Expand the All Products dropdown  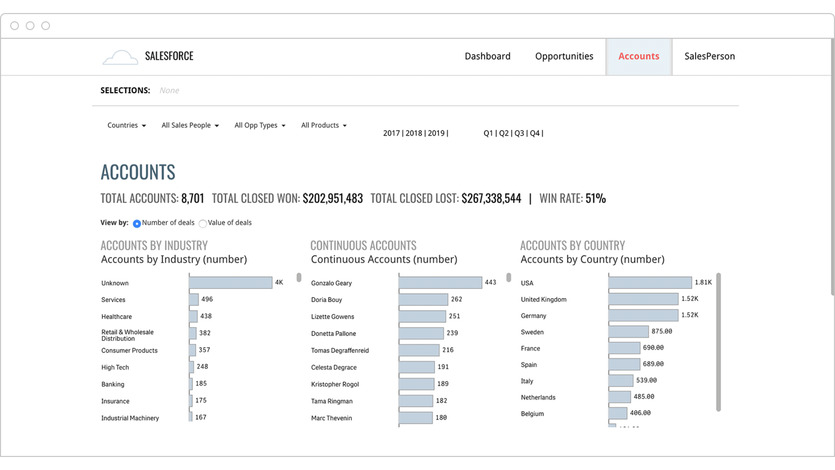tap(324, 125)
